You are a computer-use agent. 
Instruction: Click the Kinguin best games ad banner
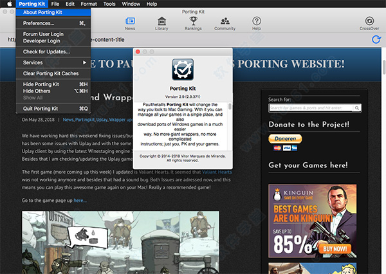click(313, 221)
